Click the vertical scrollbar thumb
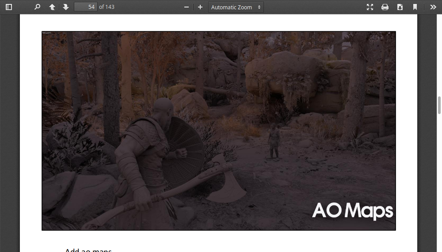 pyautogui.click(x=439, y=105)
